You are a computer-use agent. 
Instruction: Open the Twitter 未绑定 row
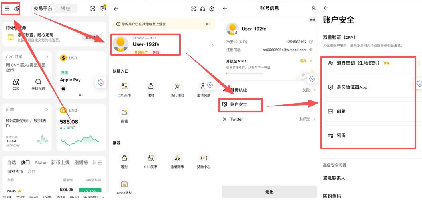point(269,119)
